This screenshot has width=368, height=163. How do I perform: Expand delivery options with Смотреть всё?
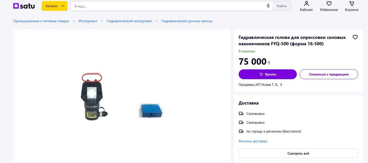(298, 153)
